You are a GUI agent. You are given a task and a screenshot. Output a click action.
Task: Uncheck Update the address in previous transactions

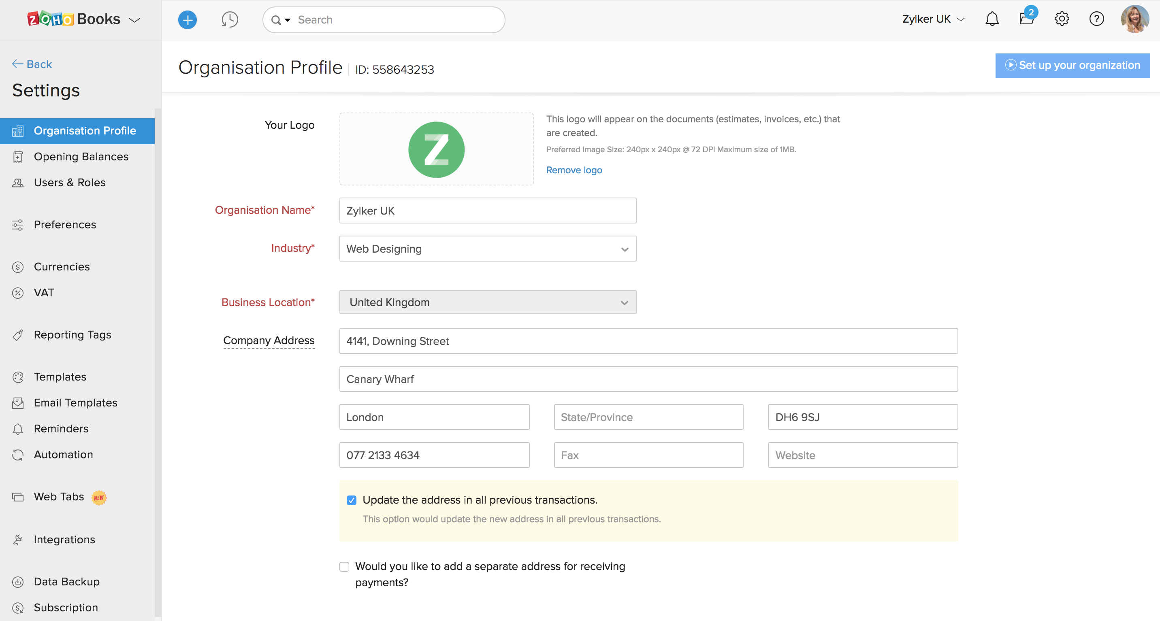(352, 500)
